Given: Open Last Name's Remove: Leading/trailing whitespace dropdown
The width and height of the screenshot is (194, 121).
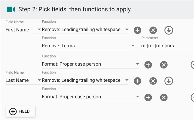Looking at the screenshot, I should click(x=85, y=80).
